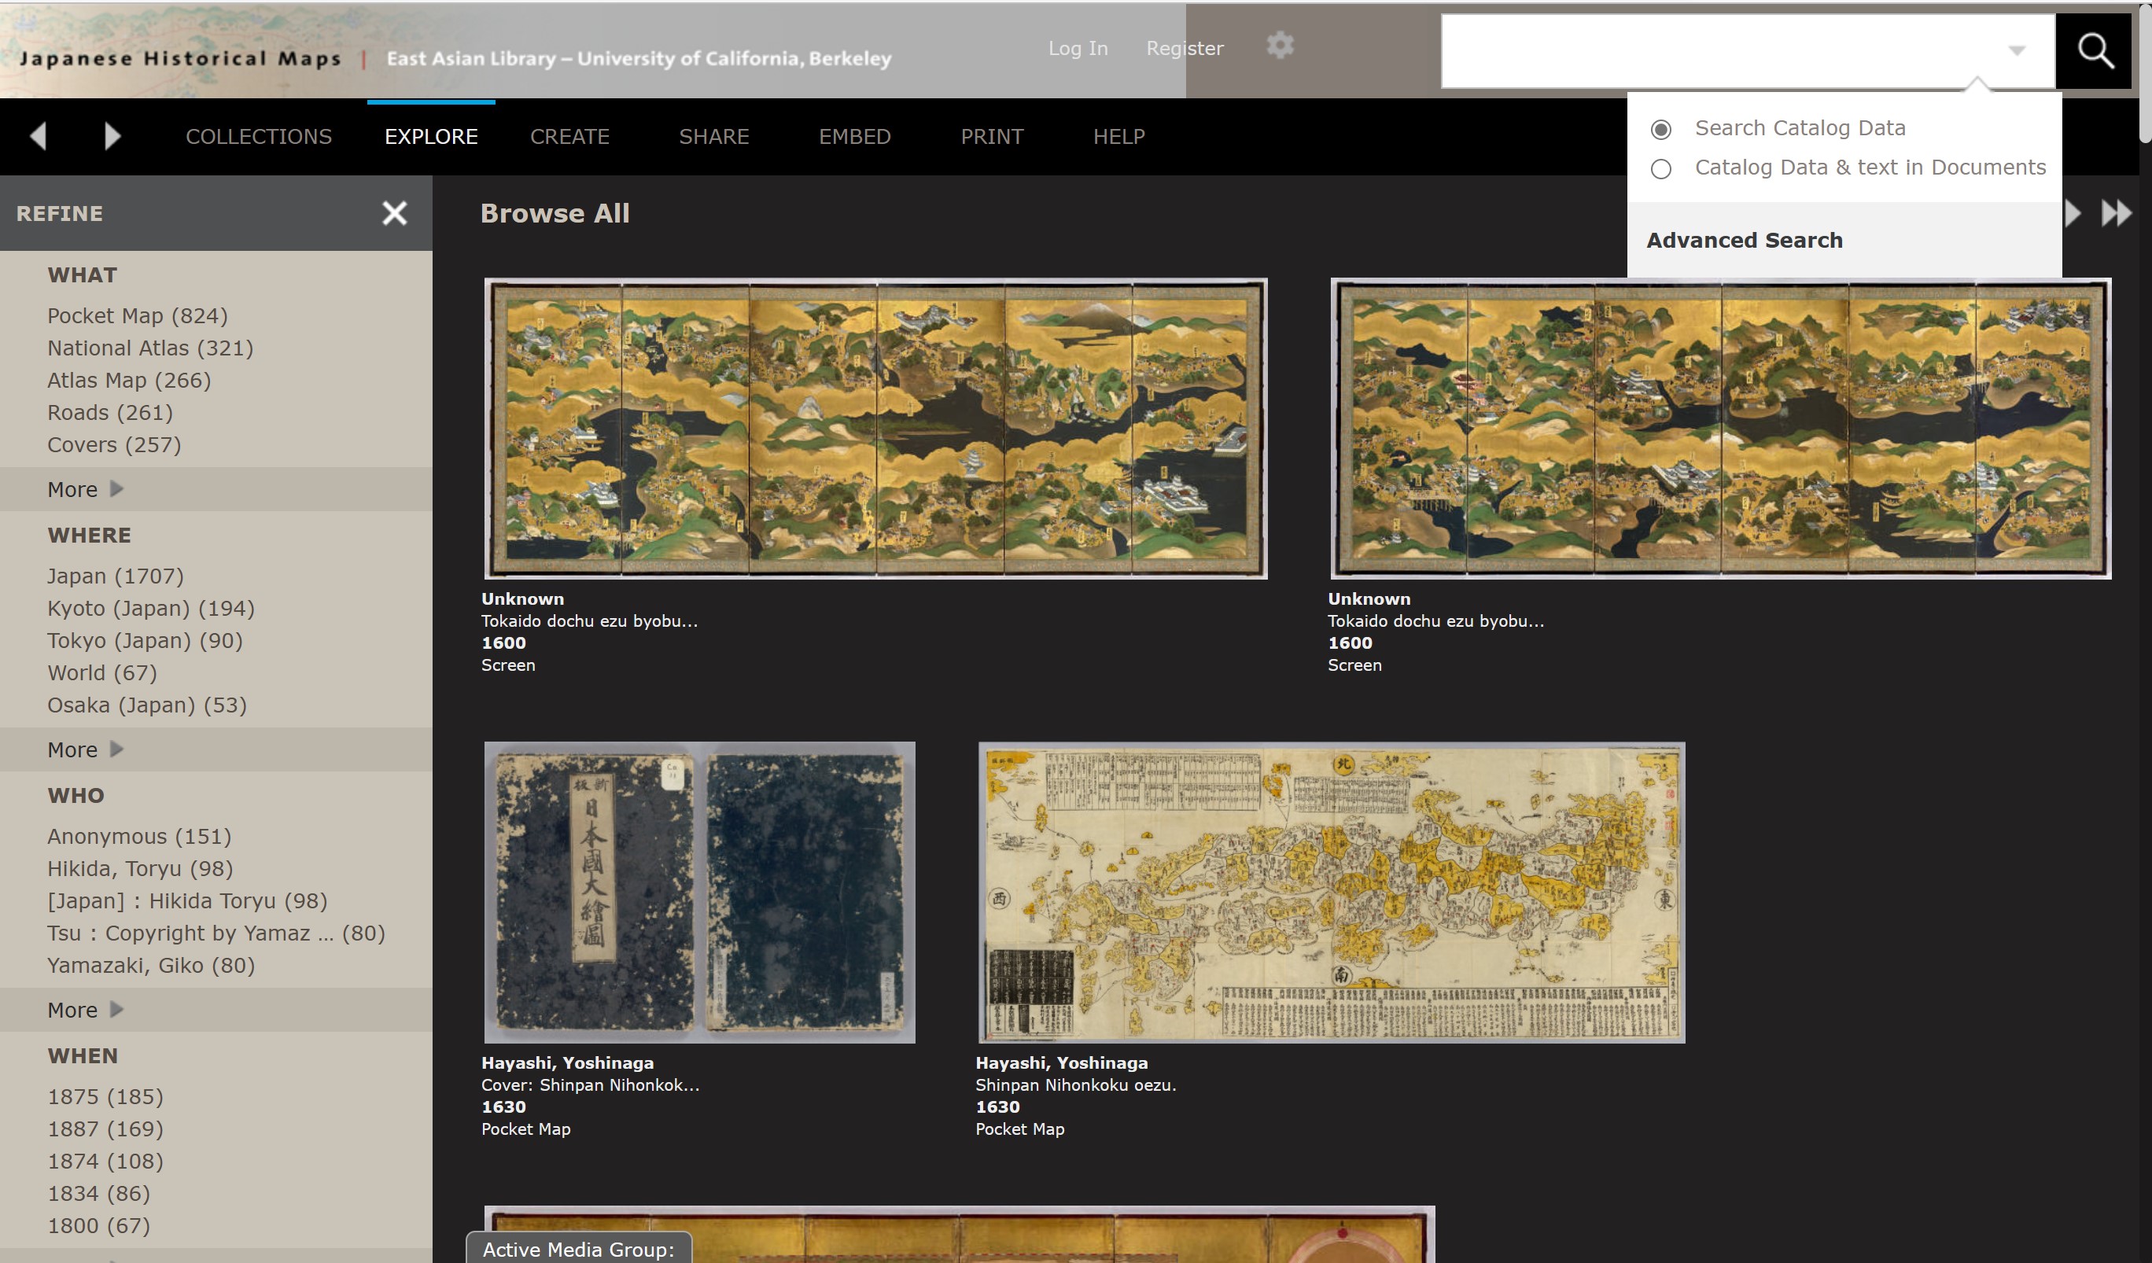The image size is (2152, 1263).
Task: Filter by National Atlas (321)
Action: tap(150, 348)
